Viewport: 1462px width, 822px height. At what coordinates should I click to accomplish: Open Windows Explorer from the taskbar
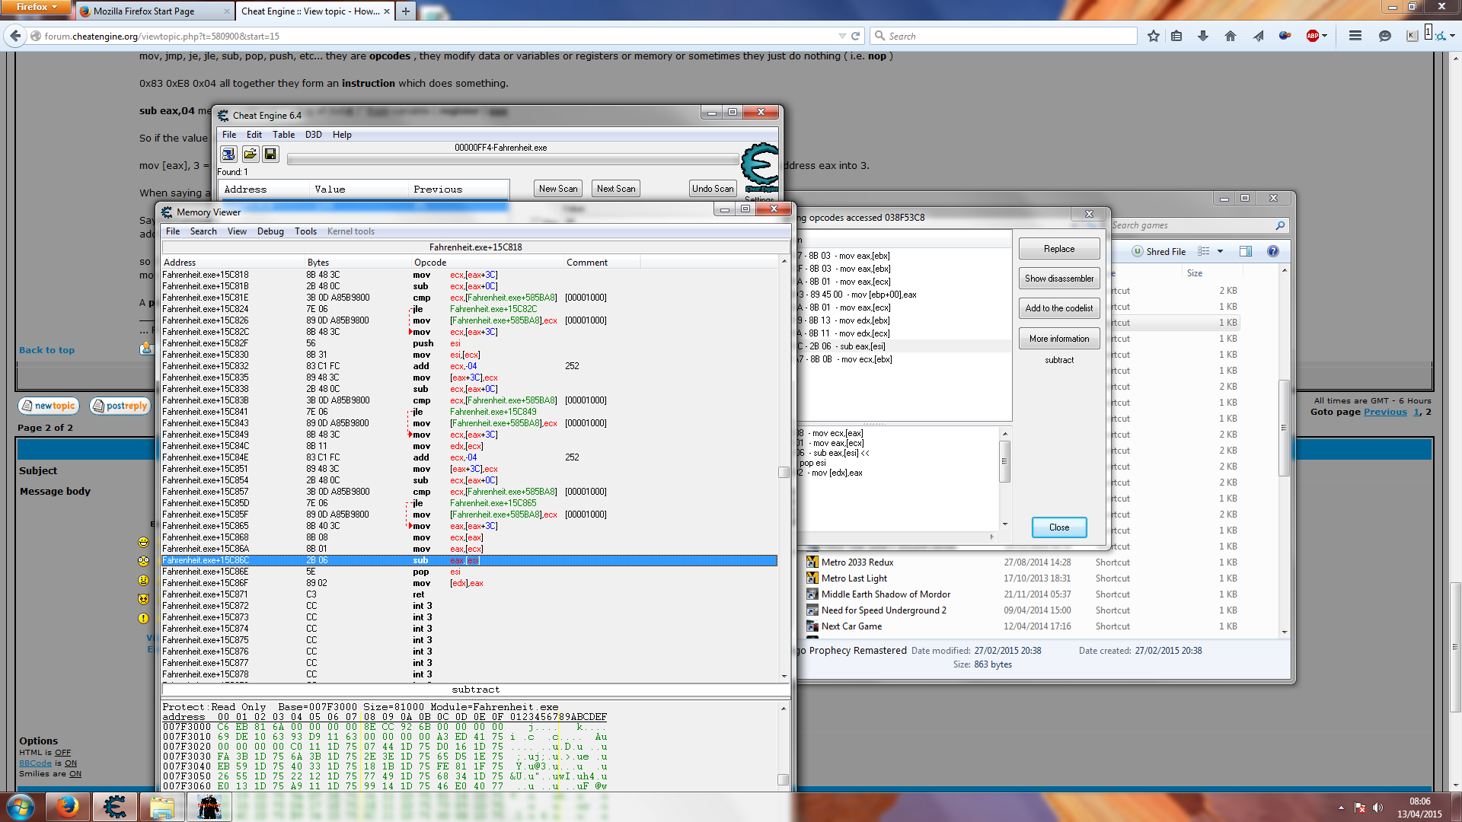tap(162, 807)
